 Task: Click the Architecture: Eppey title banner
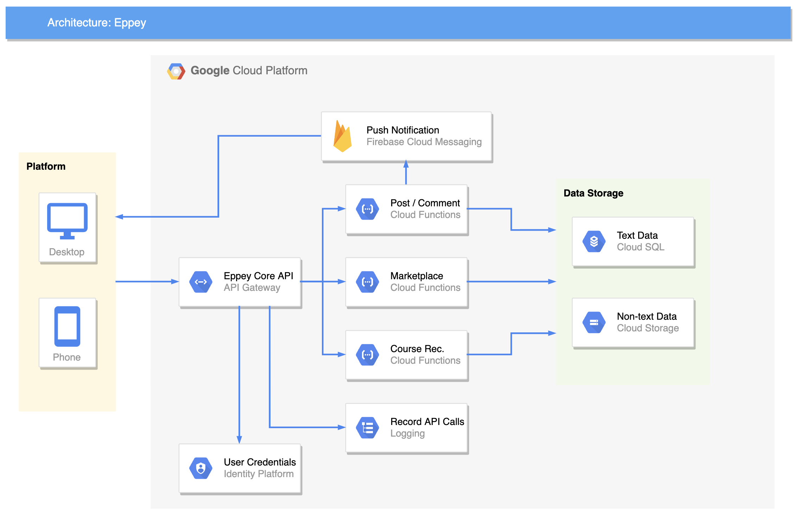[97, 23]
